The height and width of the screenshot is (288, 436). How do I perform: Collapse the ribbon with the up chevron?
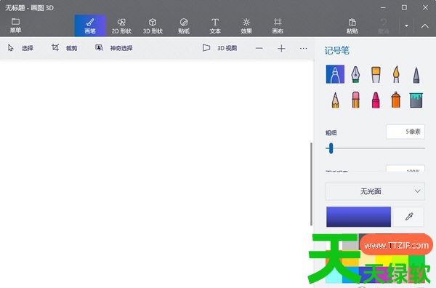(424, 26)
